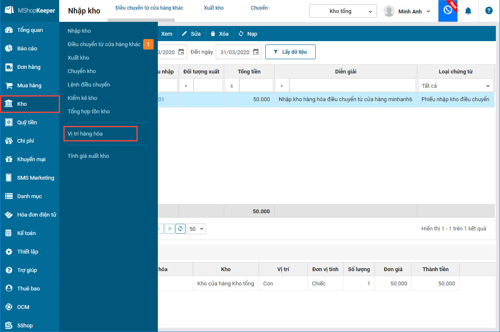The height and width of the screenshot is (332, 500).
Task: Expand the Loại chứng từ Tất cả filter
Action: [455, 86]
